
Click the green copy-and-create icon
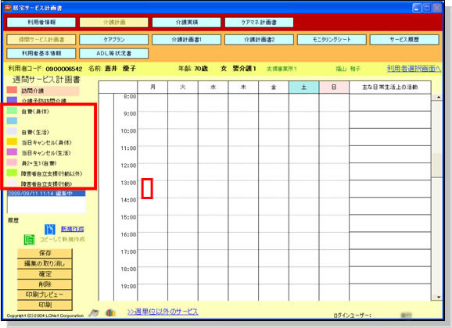pyautogui.click(x=29, y=240)
